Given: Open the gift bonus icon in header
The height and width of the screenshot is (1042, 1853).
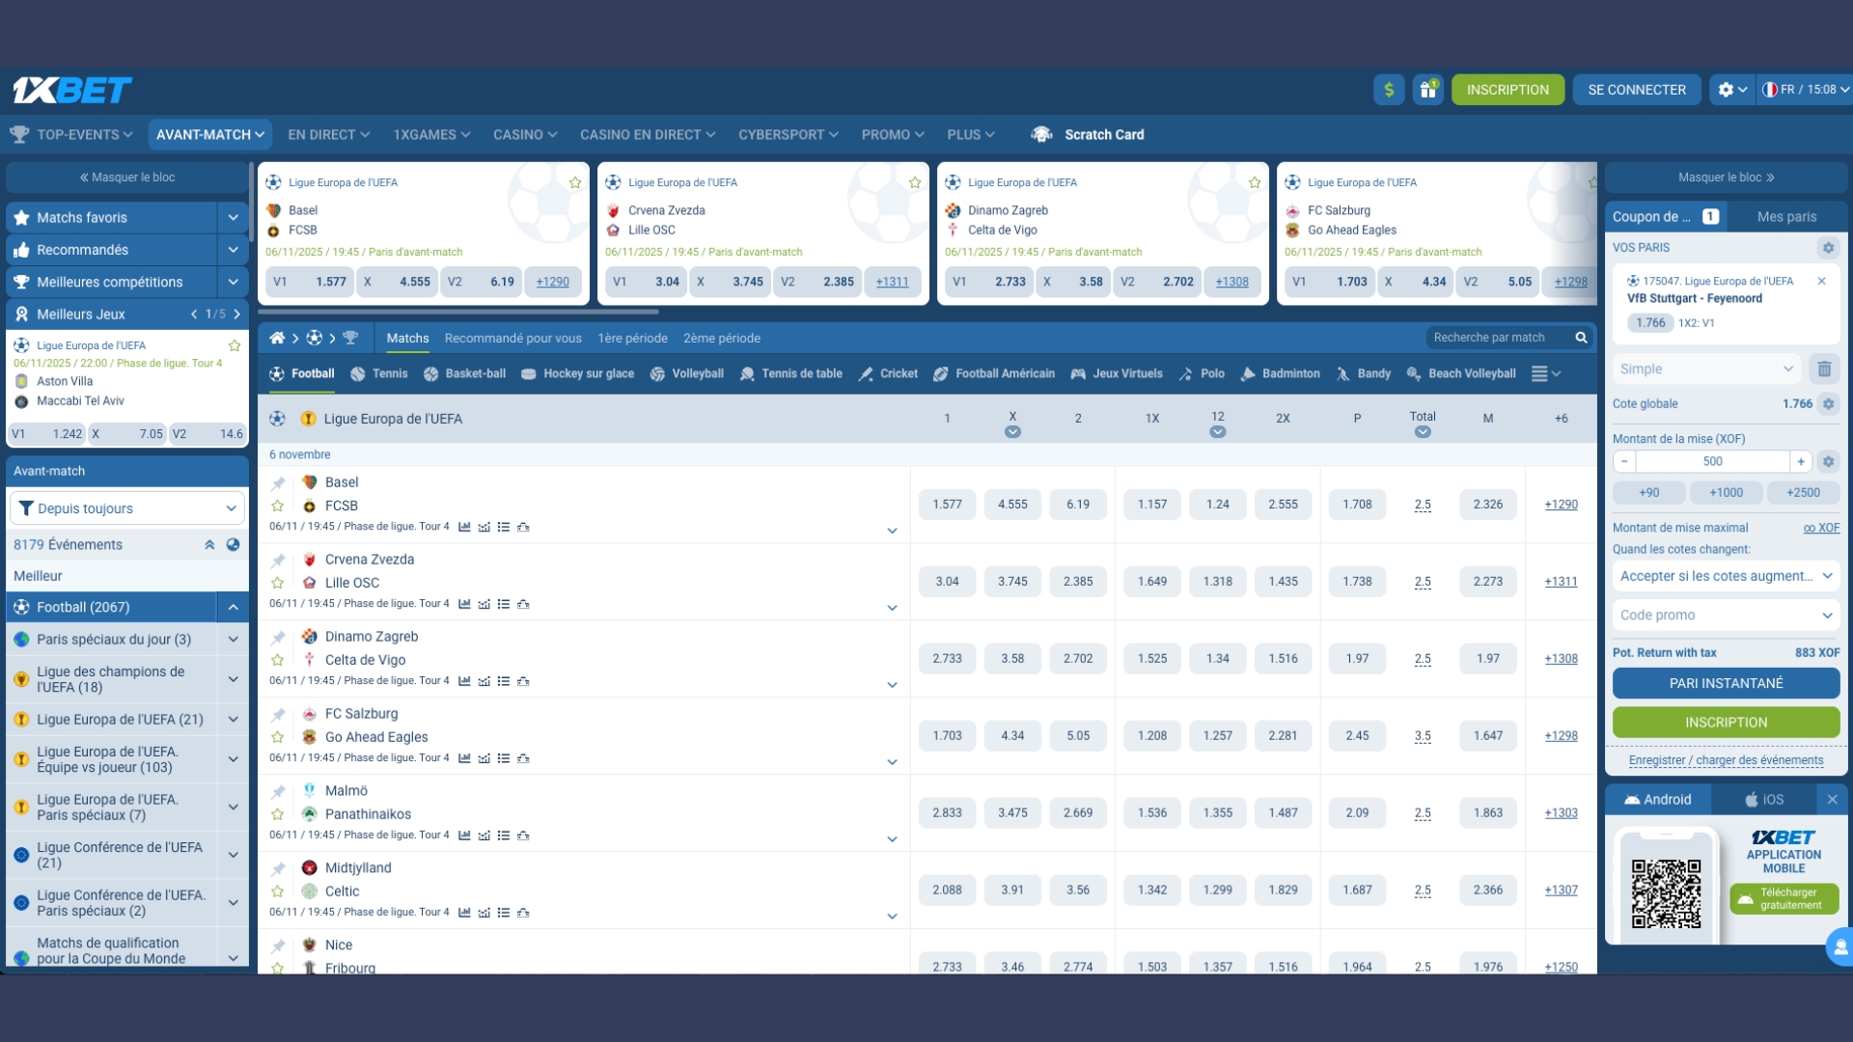Looking at the screenshot, I should [1427, 90].
